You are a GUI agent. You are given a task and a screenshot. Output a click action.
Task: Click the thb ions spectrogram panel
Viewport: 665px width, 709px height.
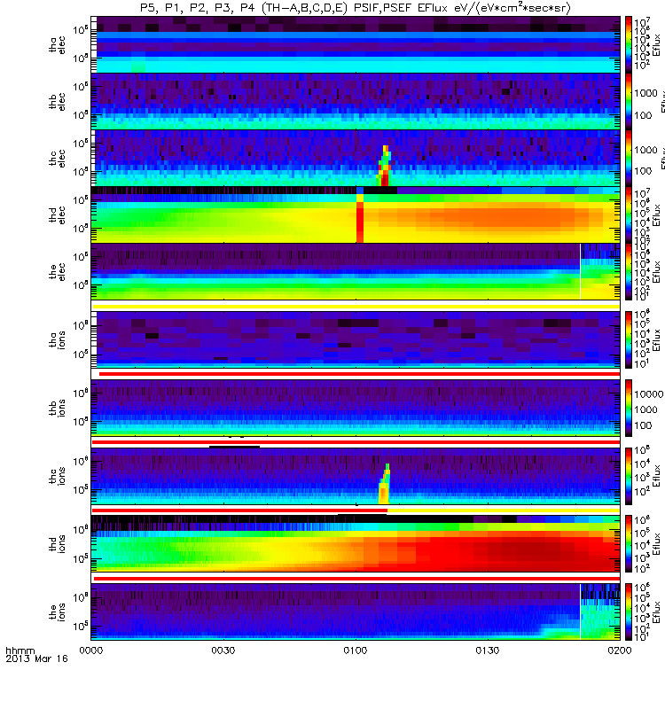click(x=356, y=408)
